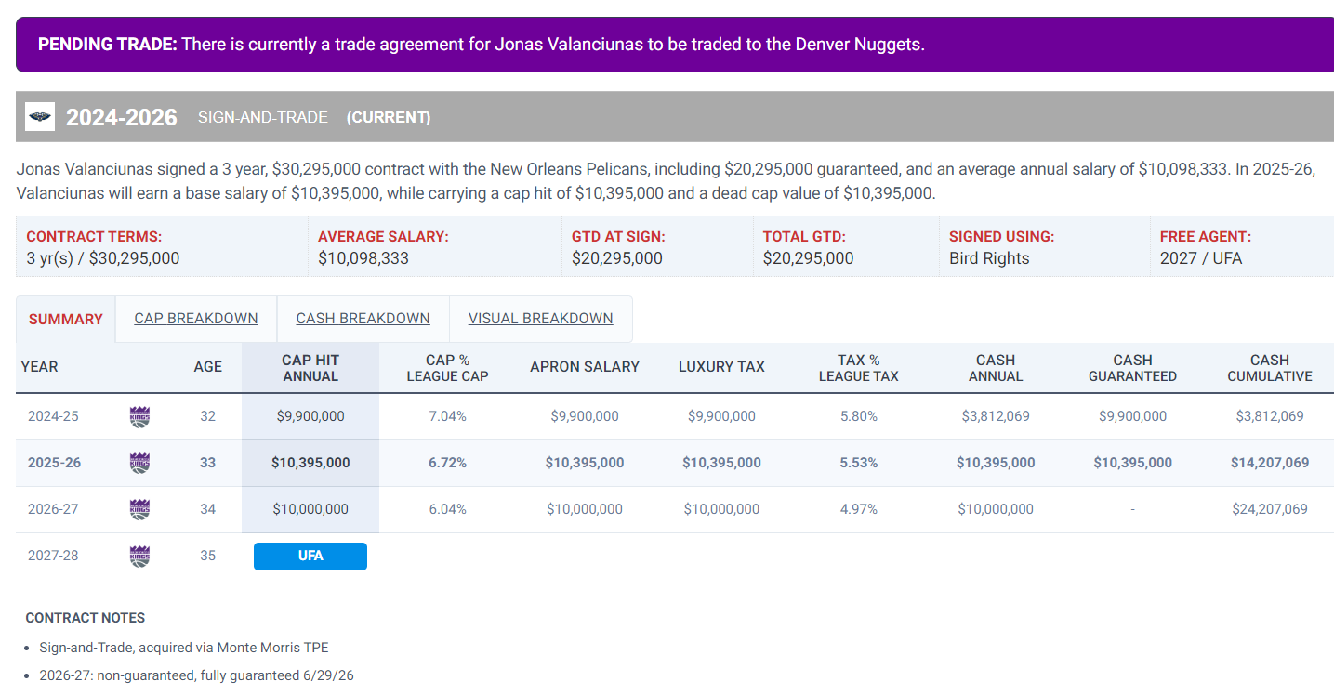Select the 2025-26 year cell
Screen dimensions: 1334x695
click(53, 463)
